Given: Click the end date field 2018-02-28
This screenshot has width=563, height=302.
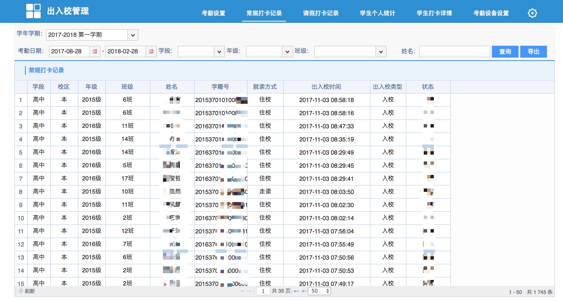Looking at the screenshot, I should 126,51.
